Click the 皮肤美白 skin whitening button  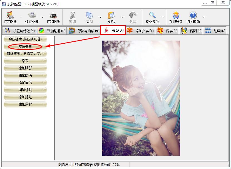pyautogui.click(x=25, y=47)
